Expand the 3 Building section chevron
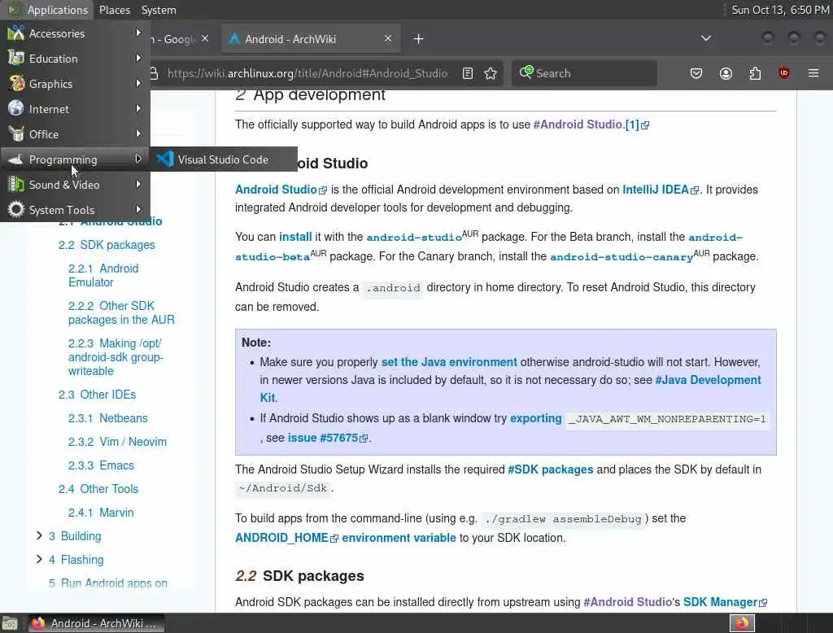 39,535
